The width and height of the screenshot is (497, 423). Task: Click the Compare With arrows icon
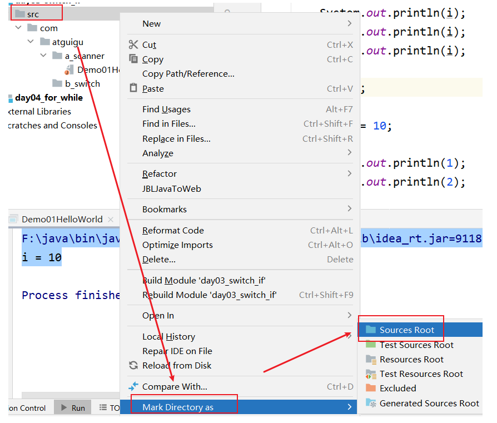click(x=133, y=386)
